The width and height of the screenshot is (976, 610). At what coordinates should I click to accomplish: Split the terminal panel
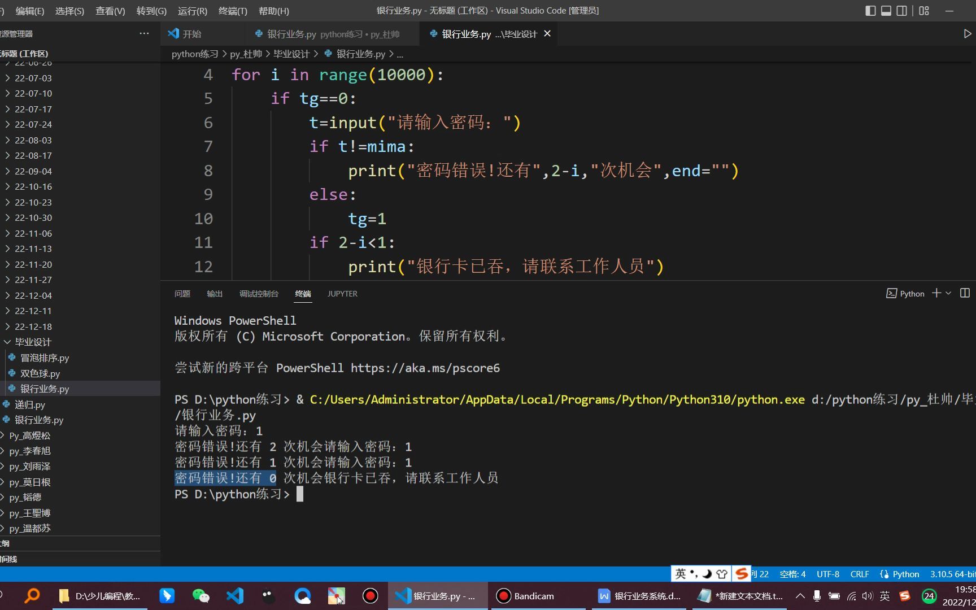tap(965, 293)
